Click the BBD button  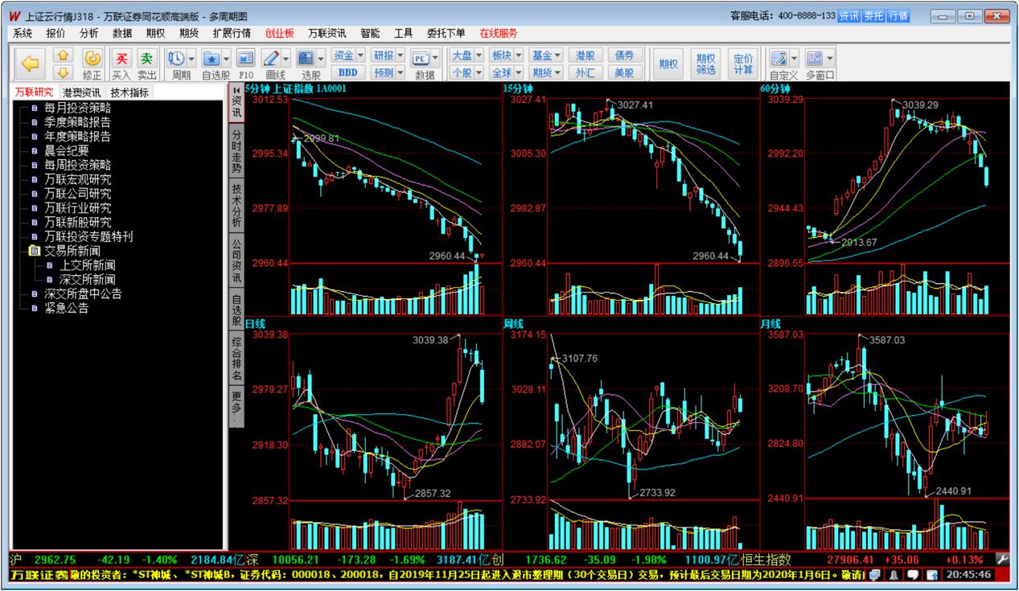pyautogui.click(x=348, y=72)
